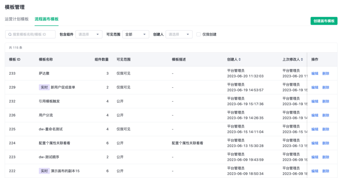
Task: Sort by 上次修改人 column sort icon
Action: [x=302, y=59]
